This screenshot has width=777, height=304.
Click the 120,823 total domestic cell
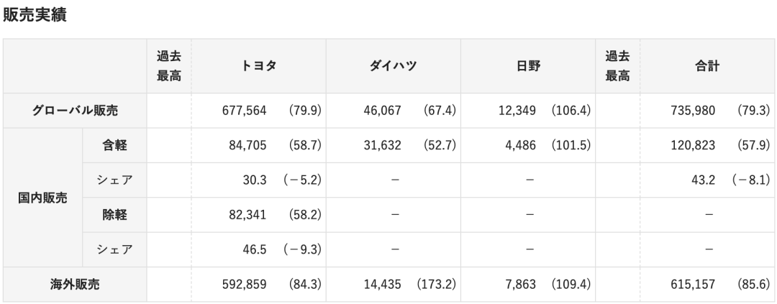click(693, 145)
